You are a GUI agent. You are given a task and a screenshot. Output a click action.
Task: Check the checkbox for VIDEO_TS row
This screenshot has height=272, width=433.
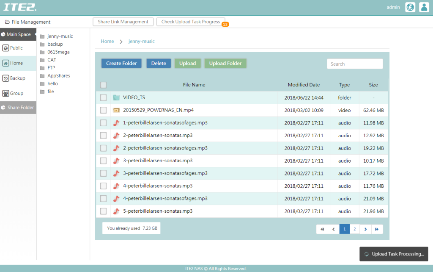point(103,98)
